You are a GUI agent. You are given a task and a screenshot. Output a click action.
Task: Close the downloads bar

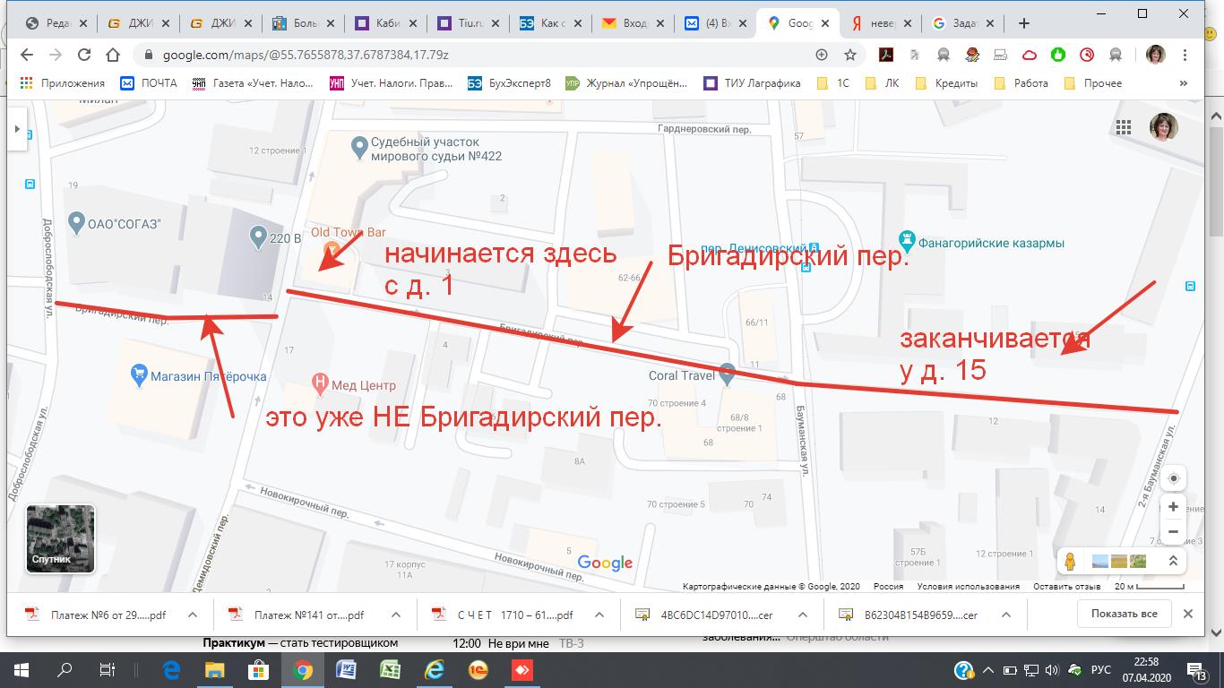click(x=1188, y=614)
